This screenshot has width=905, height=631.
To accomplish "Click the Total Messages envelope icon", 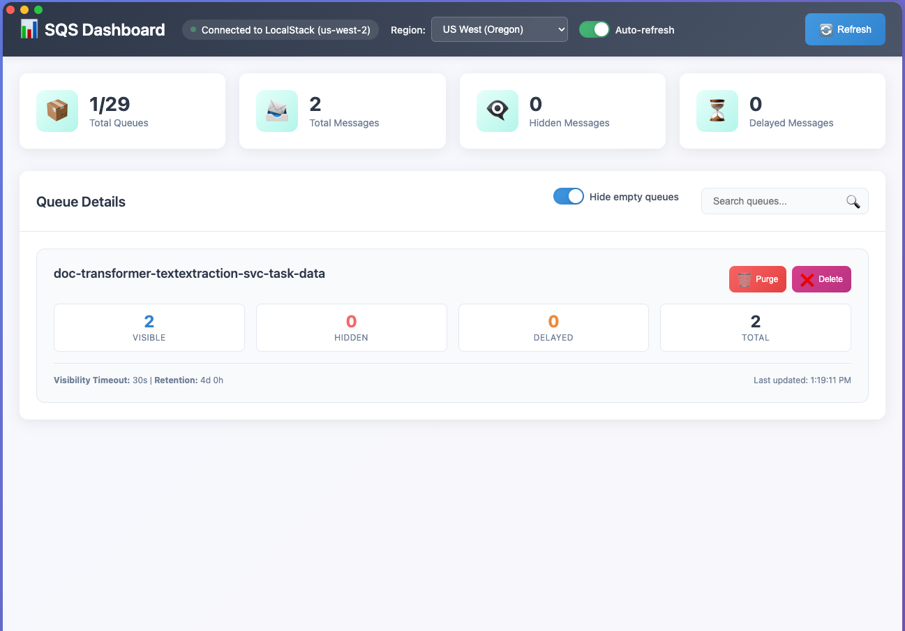I will point(277,110).
